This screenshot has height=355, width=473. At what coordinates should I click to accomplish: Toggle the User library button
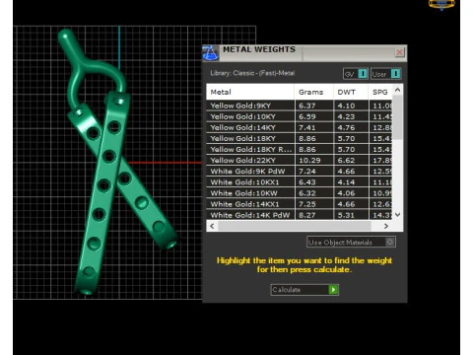[x=385, y=74]
